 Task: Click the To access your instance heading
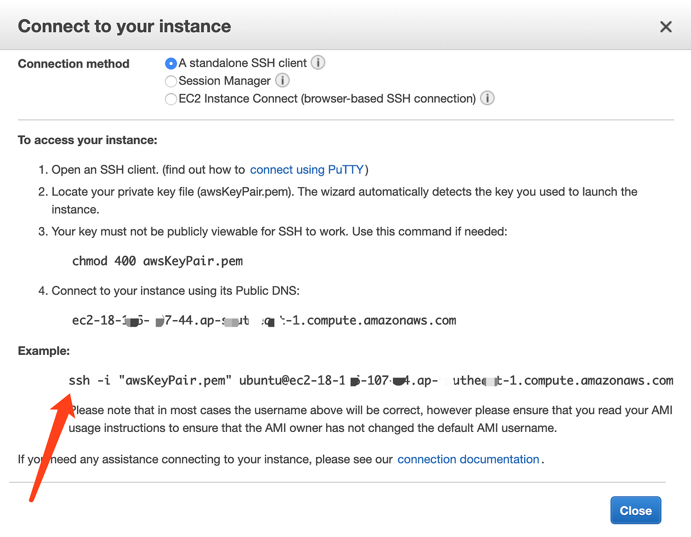(87, 140)
